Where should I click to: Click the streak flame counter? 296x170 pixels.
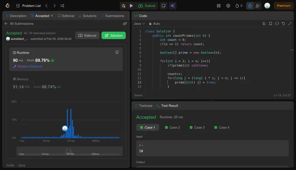click(239, 6)
